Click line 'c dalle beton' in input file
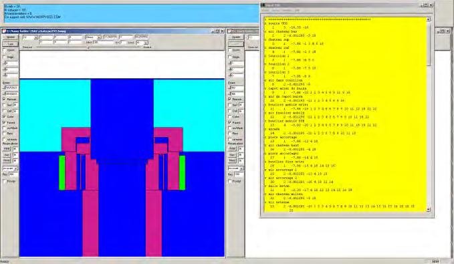Viewport: 454px width, 264px height. coord(277,186)
